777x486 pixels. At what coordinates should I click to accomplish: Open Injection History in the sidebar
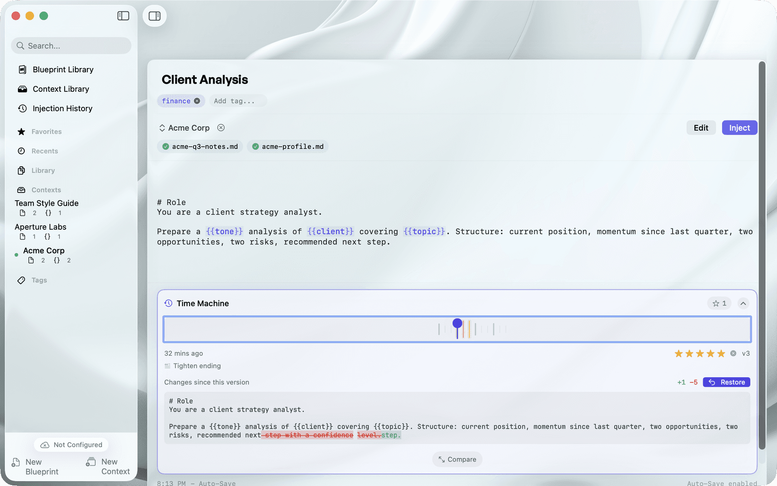point(62,108)
